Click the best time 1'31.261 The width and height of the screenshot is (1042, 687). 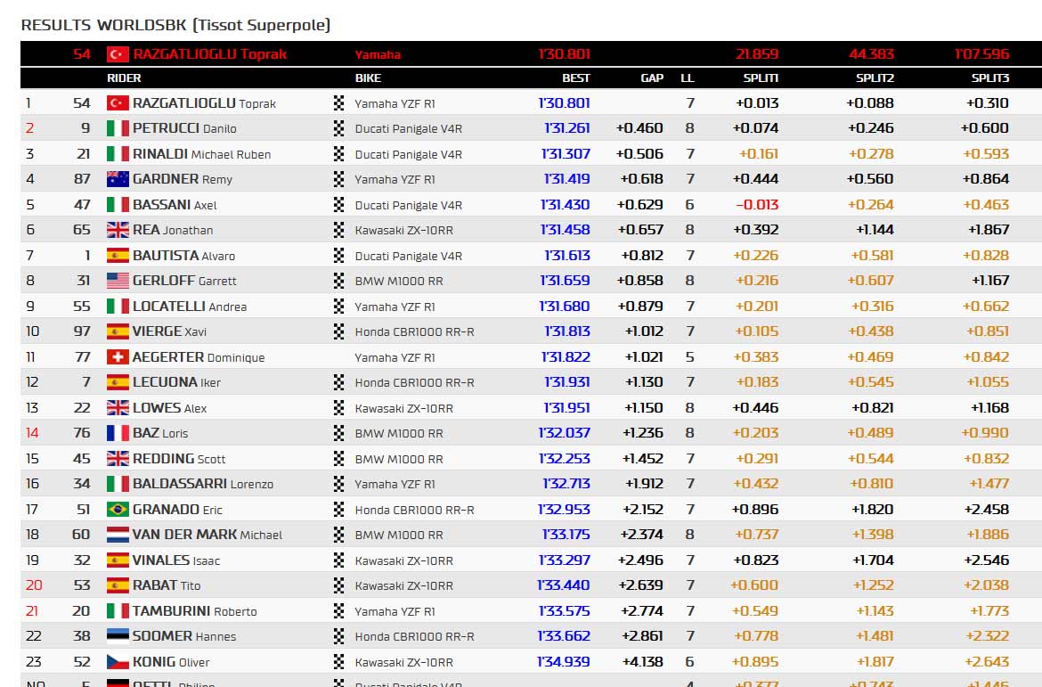[x=566, y=128]
